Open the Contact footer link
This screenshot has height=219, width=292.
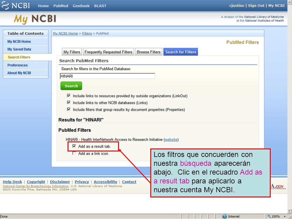pos(129,182)
